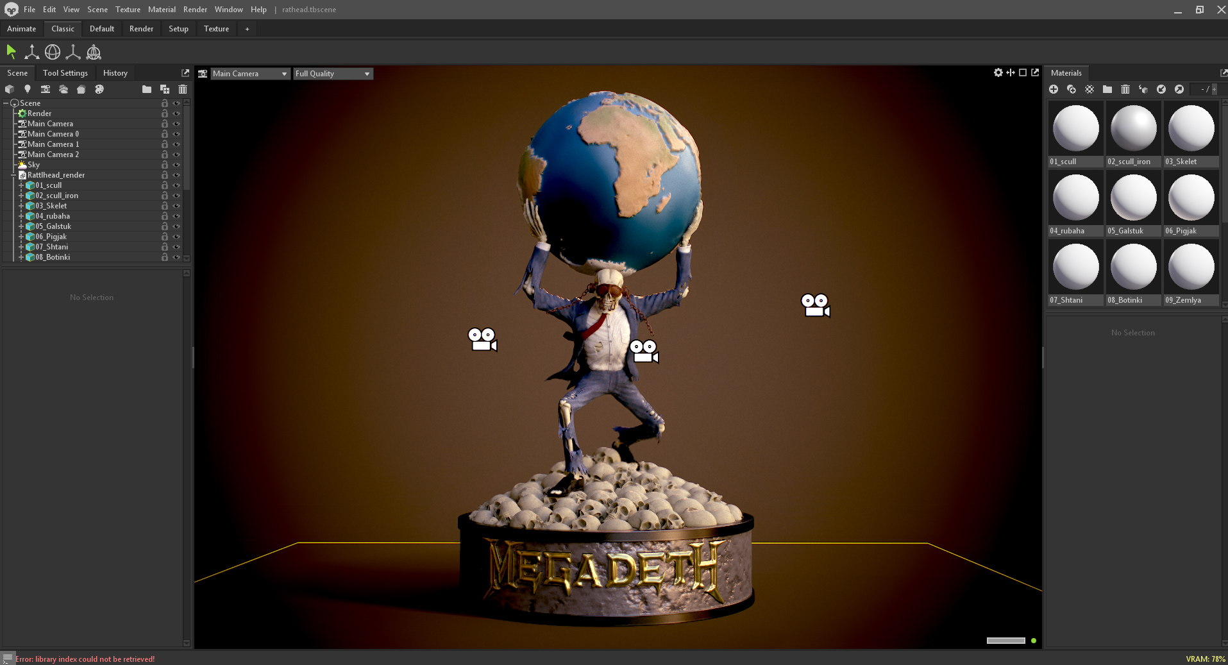The height and width of the screenshot is (665, 1228).
Task: Collapse the Rattlhead_render group
Action: [x=13, y=175]
